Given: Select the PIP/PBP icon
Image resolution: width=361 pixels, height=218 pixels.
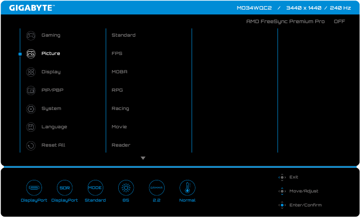Looking at the screenshot, I should [x=31, y=90].
